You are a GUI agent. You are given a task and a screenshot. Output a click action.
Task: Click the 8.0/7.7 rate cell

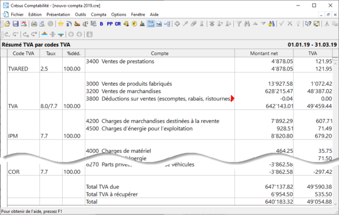(49, 106)
